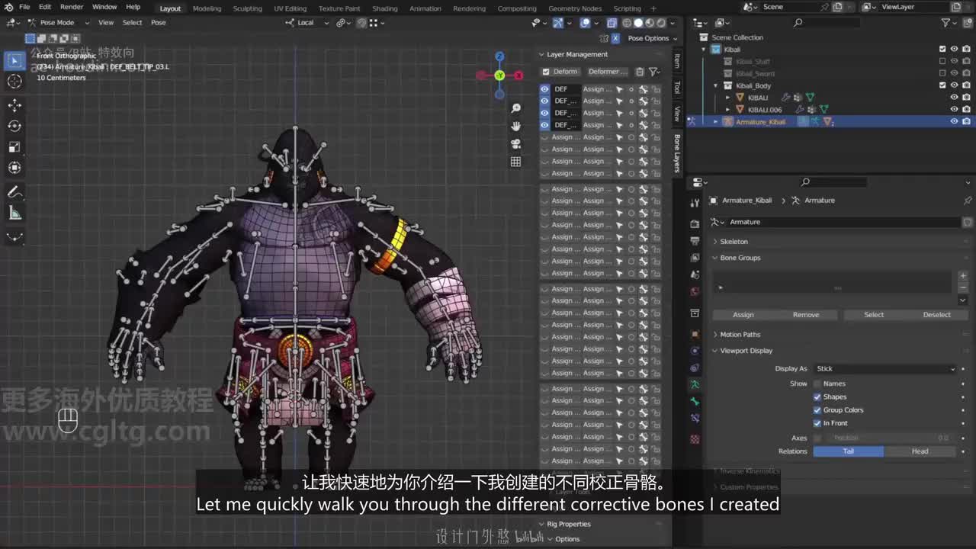Open the Armature data properties tab

click(695, 384)
